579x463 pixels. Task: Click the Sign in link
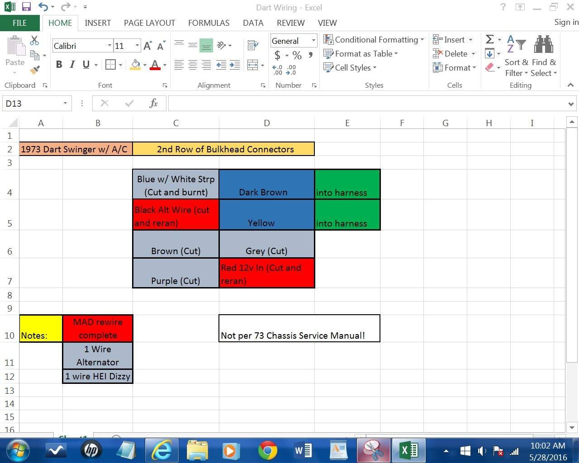pyautogui.click(x=566, y=22)
